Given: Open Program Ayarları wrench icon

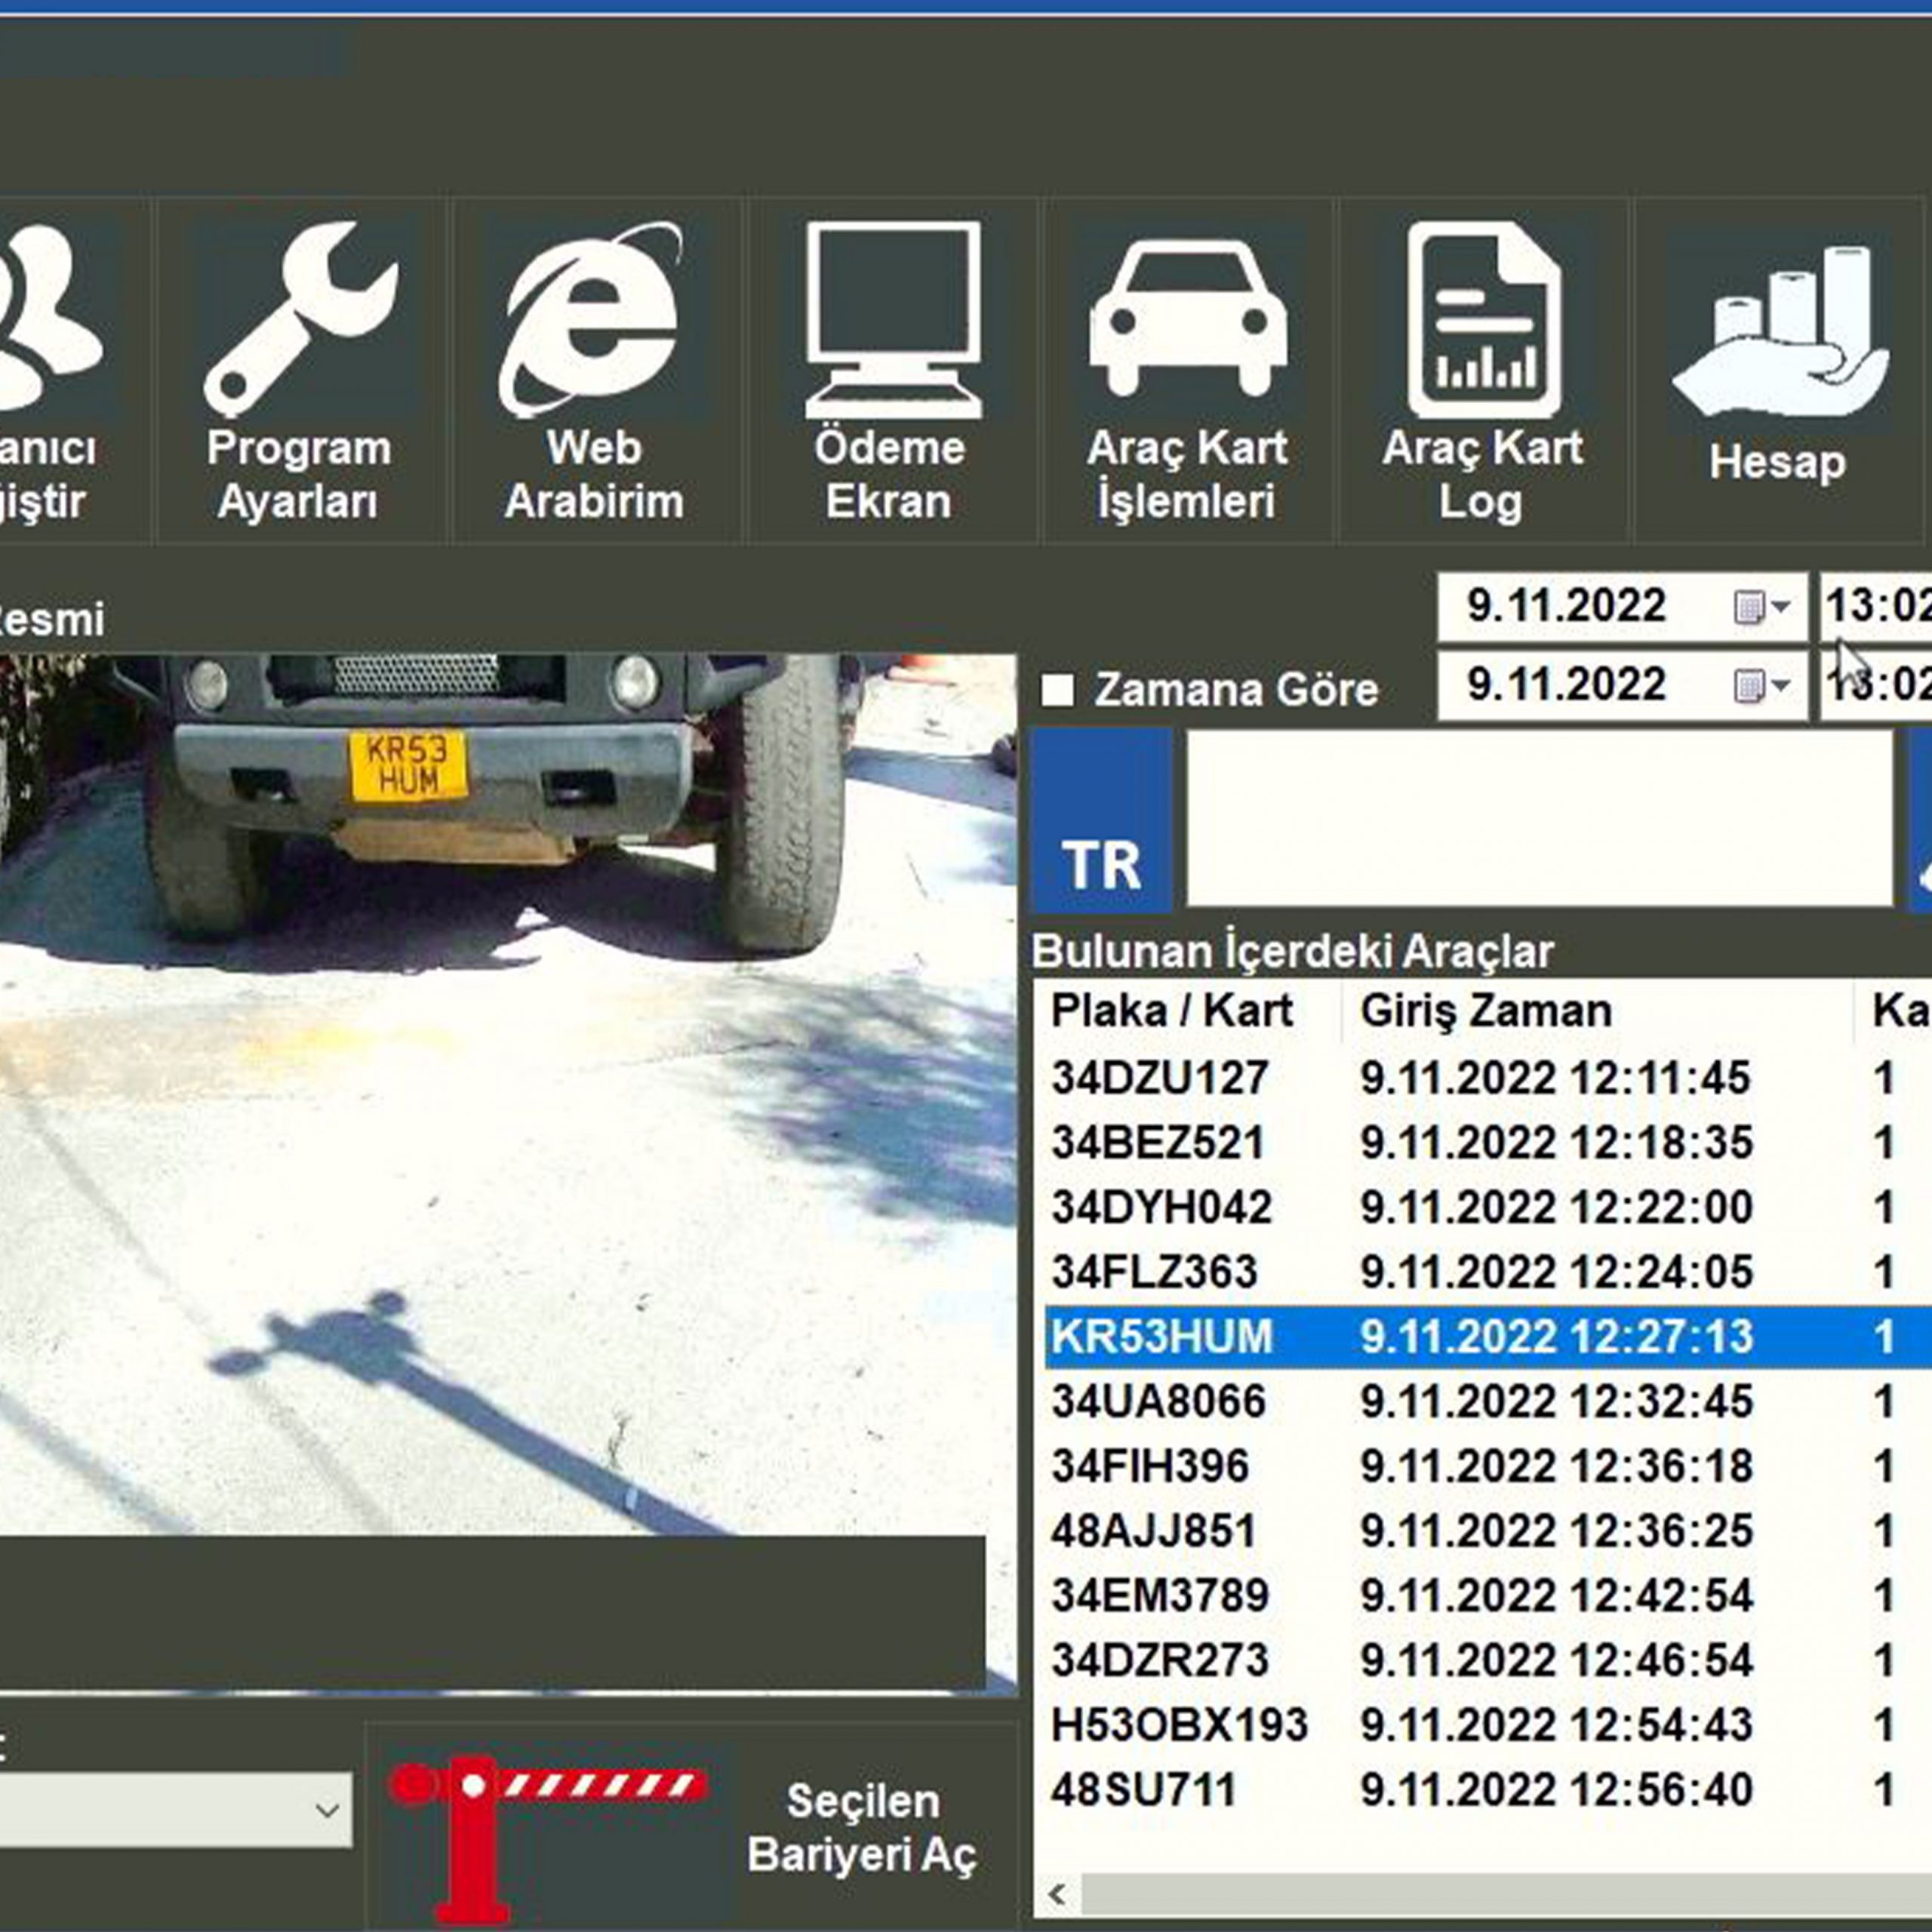Looking at the screenshot, I should click(x=300, y=319).
